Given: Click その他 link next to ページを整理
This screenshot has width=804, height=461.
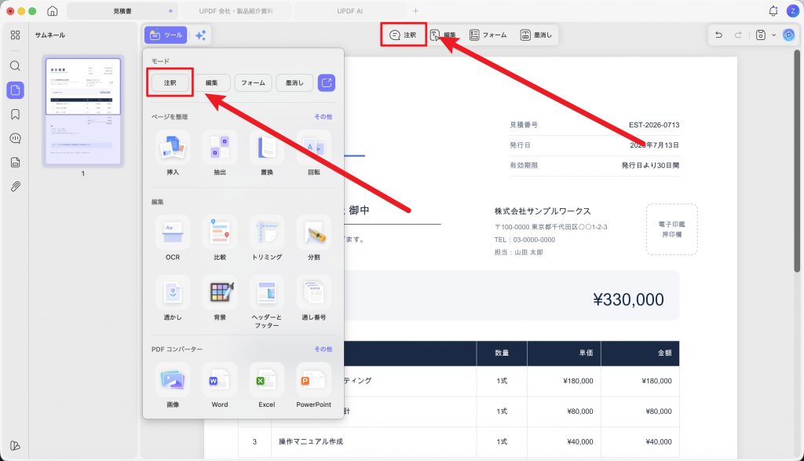Looking at the screenshot, I should [323, 116].
